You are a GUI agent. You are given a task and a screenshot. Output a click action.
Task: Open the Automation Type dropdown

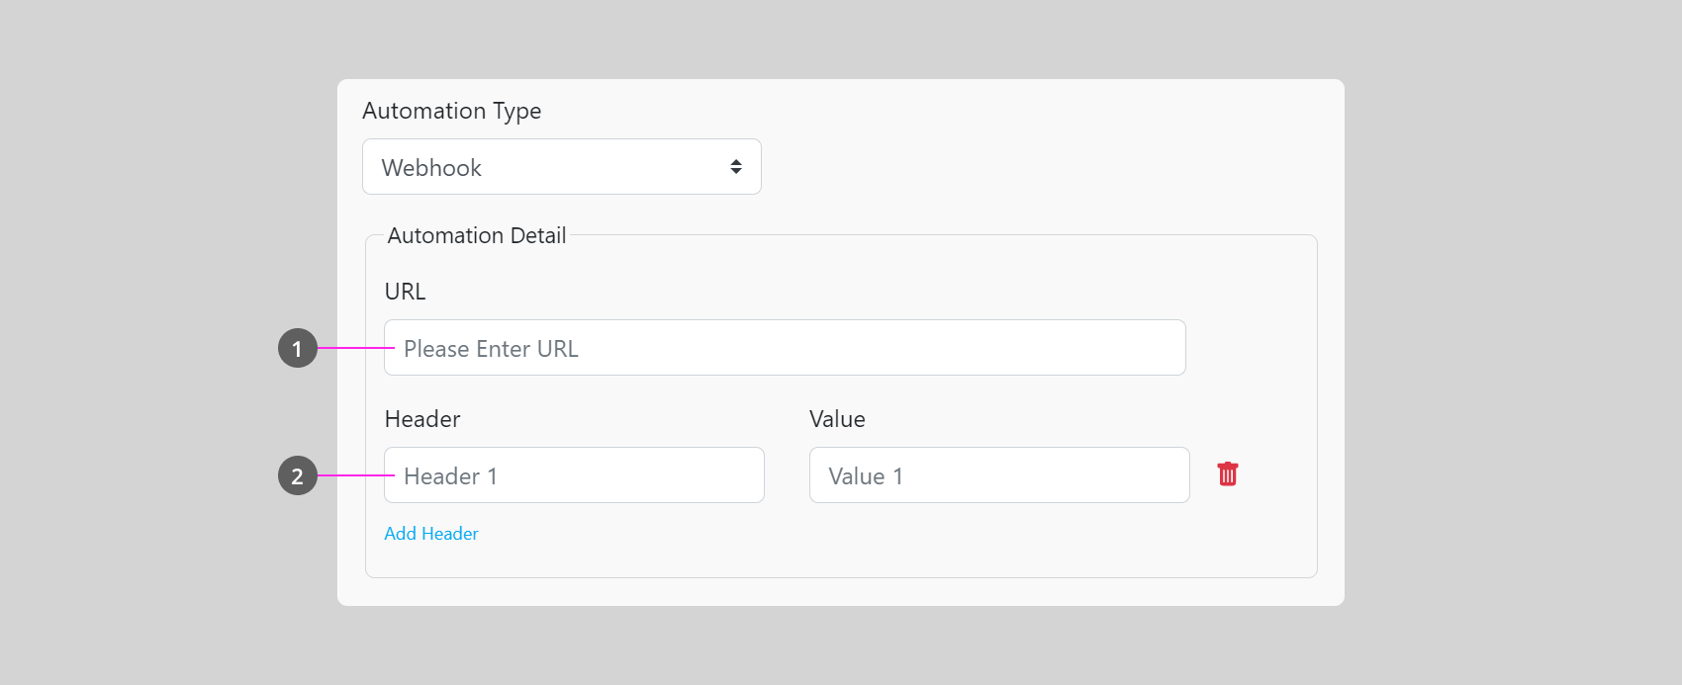click(x=561, y=167)
